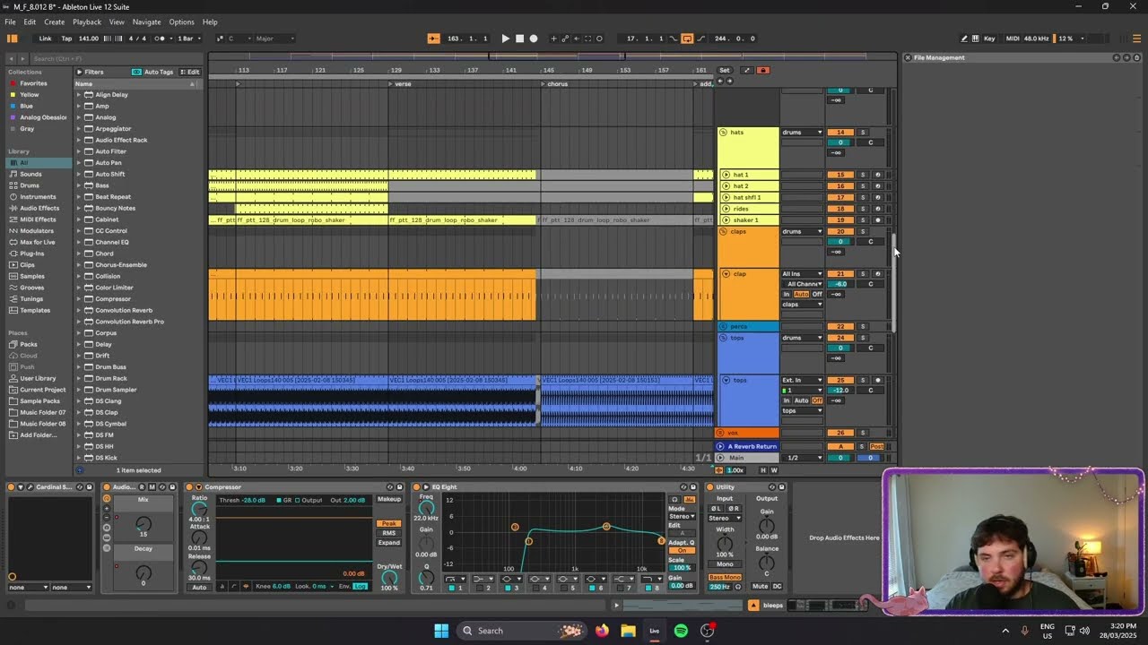This screenshot has width=1148, height=645.
Task: Toggle the Key map mode button
Action: coord(989,39)
